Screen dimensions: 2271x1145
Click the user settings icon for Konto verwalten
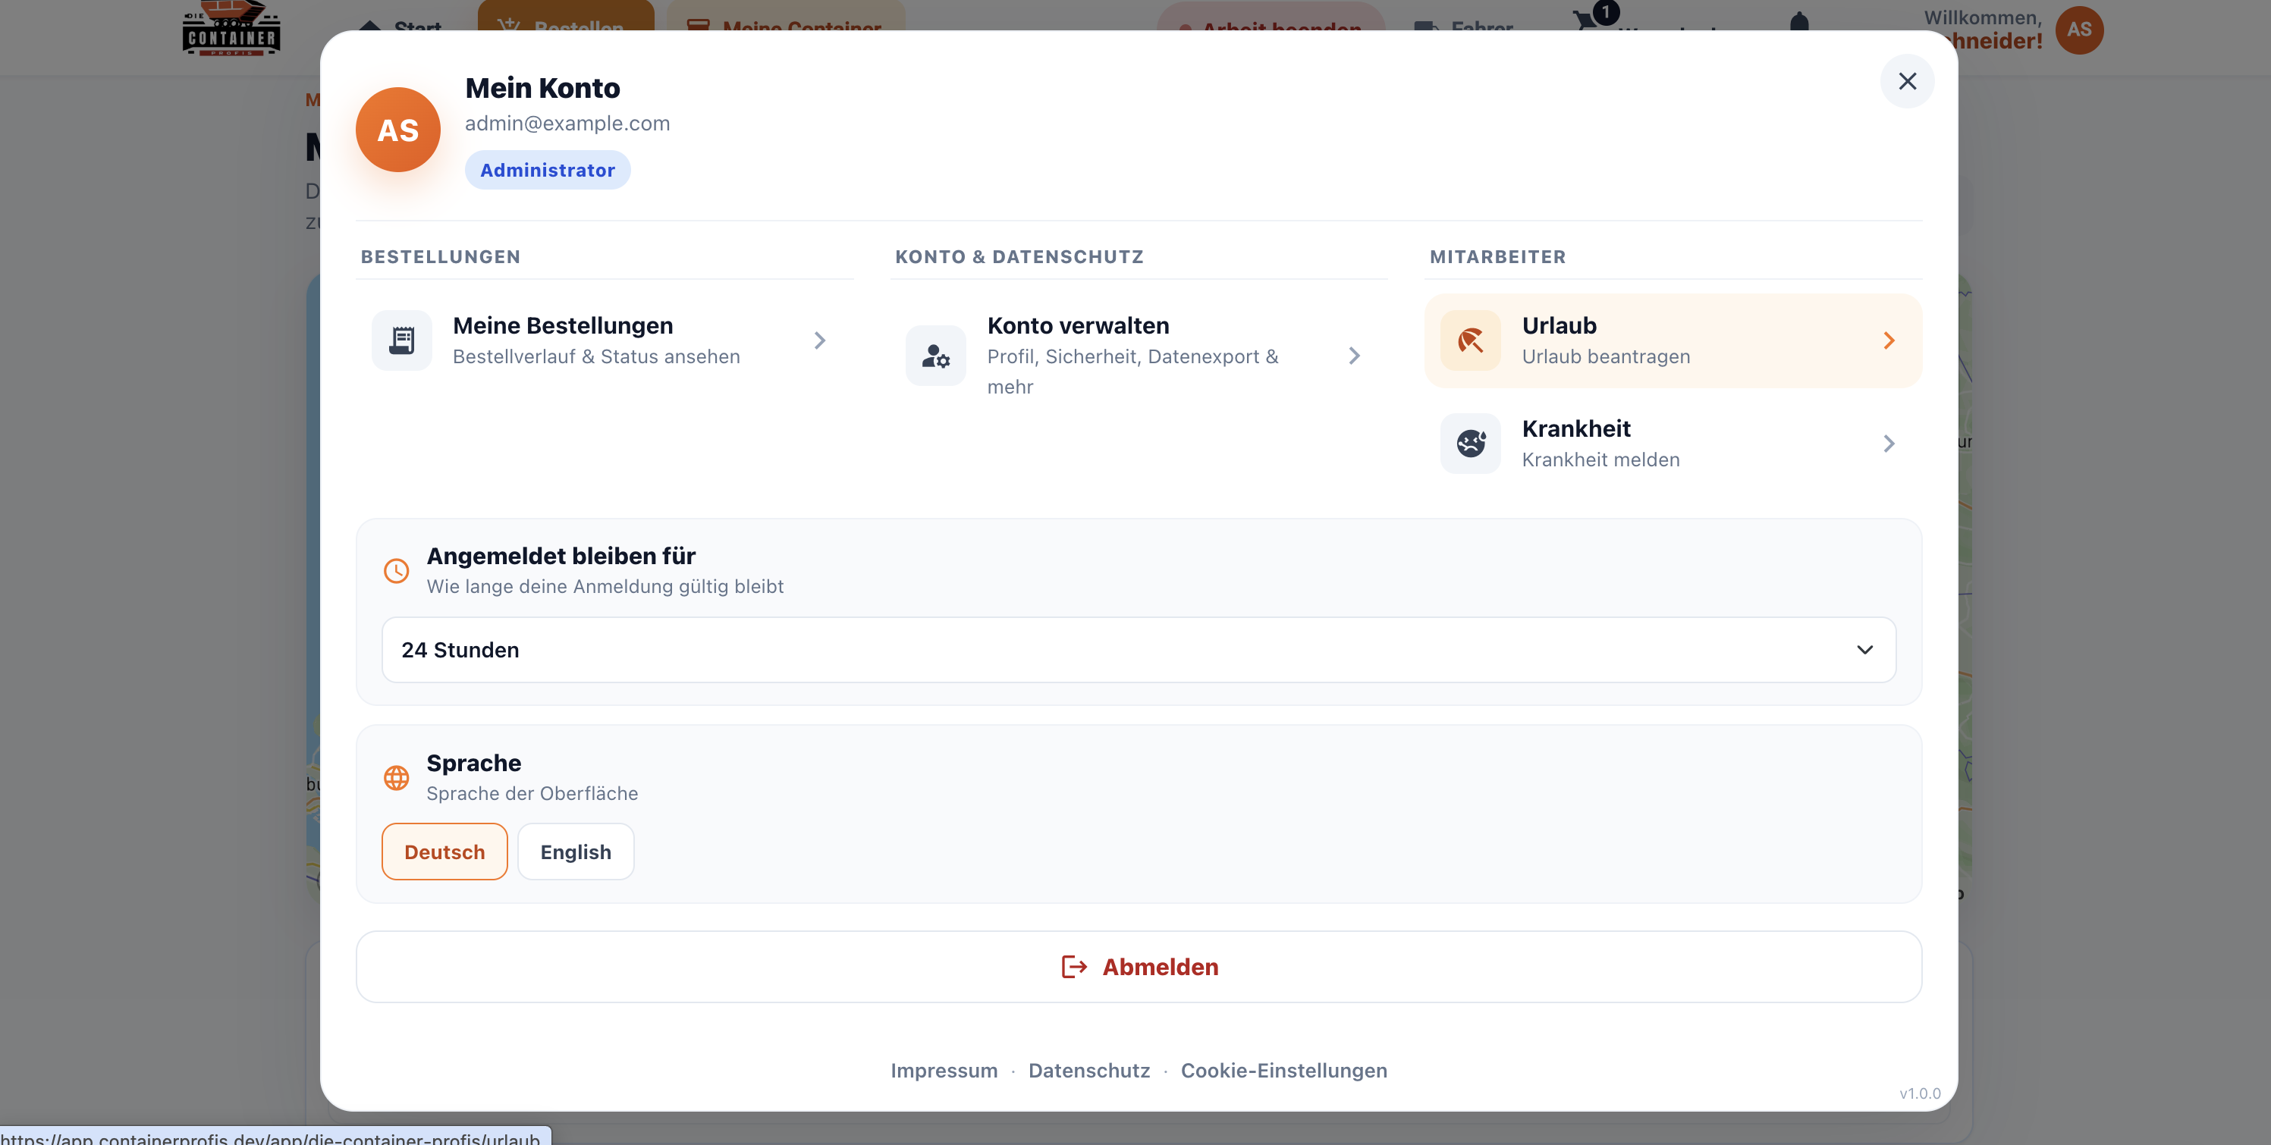click(935, 355)
